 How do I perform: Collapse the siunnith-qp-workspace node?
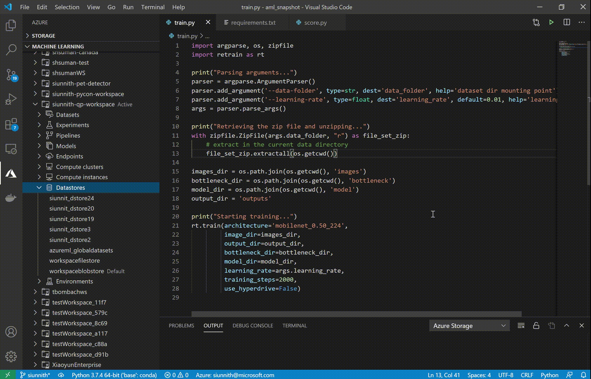(x=35, y=104)
